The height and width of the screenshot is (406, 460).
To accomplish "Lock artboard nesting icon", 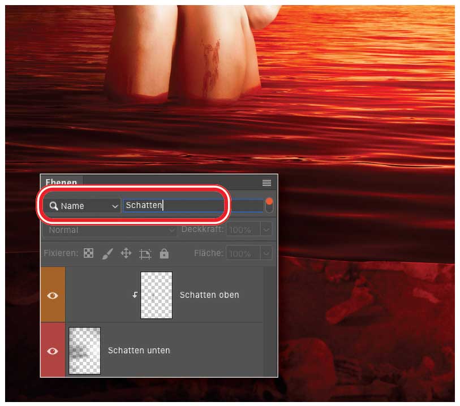I will coord(145,254).
